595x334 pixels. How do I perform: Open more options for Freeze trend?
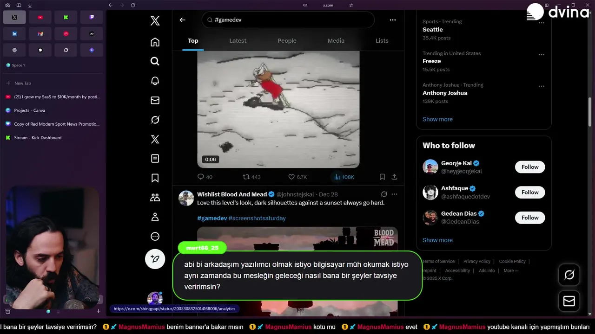(542, 55)
